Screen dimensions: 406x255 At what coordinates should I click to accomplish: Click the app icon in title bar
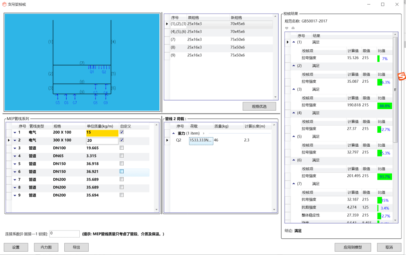(5, 4)
